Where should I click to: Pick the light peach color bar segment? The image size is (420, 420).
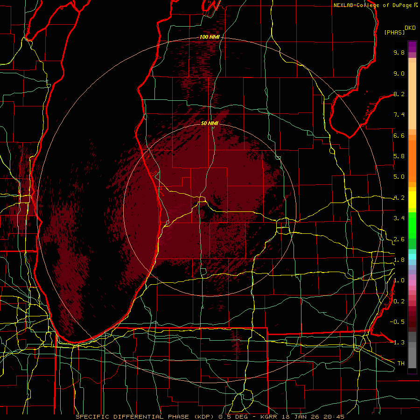click(412, 96)
